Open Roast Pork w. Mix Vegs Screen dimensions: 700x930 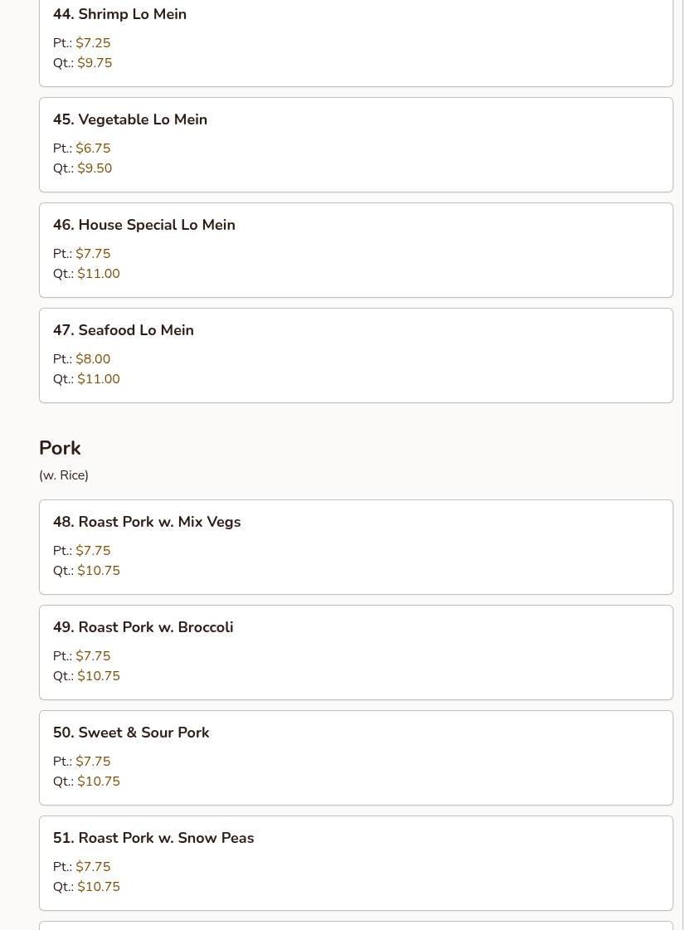point(158,522)
